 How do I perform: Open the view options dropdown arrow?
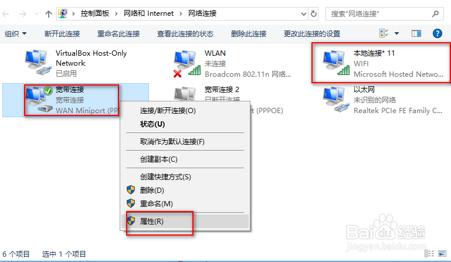point(396,33)
